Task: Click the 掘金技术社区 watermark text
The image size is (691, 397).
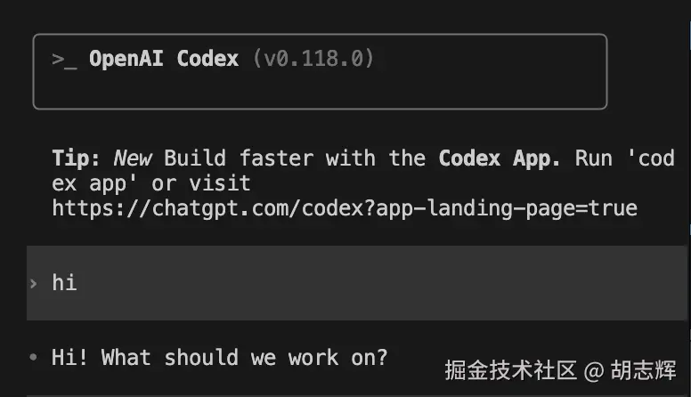Action: coord(511,369)
